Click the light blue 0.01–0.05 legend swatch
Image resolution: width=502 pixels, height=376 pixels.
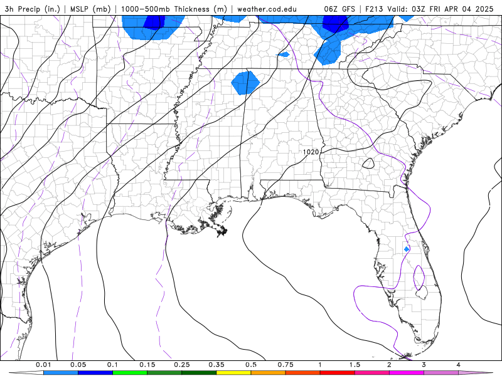tap(61, 373)
